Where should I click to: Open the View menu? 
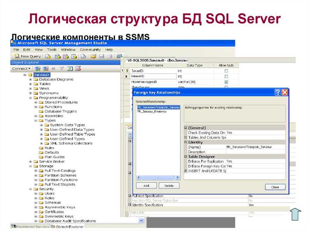tap(38, 50)
